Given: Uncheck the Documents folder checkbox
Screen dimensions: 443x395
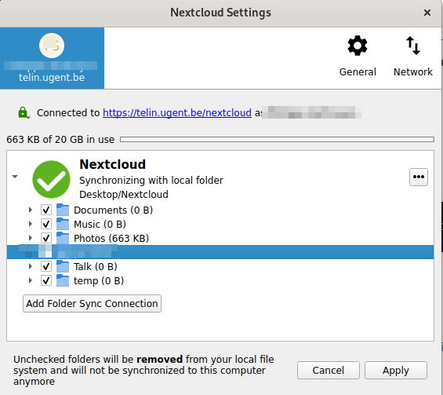Looking at the screenshot, I should [46, 210].
